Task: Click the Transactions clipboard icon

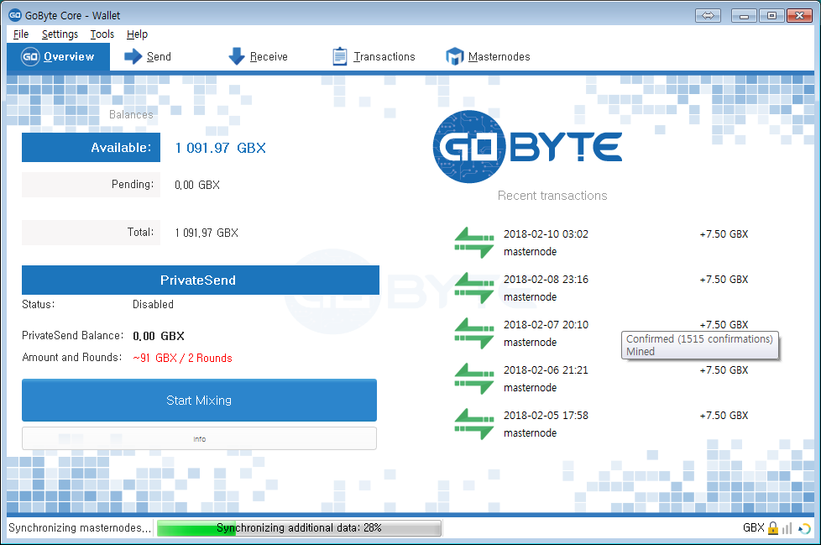Action: click(x=340, y=56)
